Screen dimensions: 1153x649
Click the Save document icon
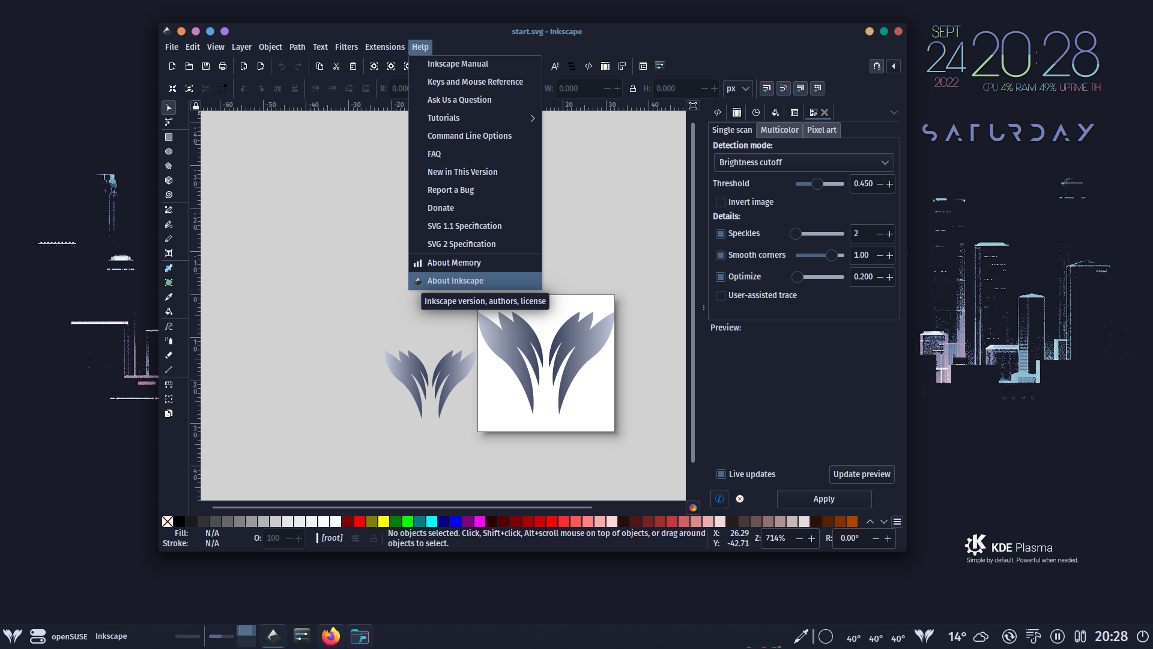coord(206,66)
